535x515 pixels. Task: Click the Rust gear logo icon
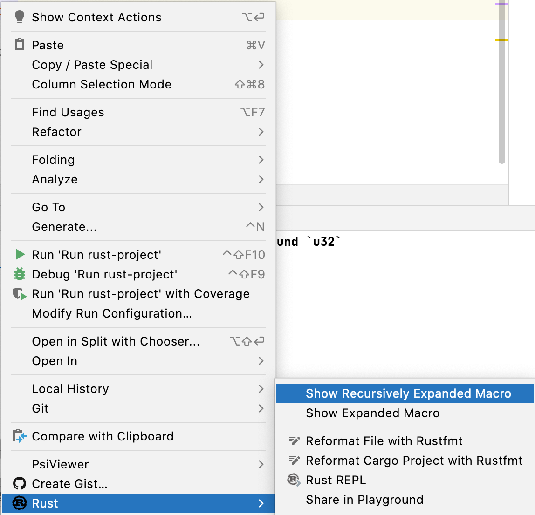19,503
